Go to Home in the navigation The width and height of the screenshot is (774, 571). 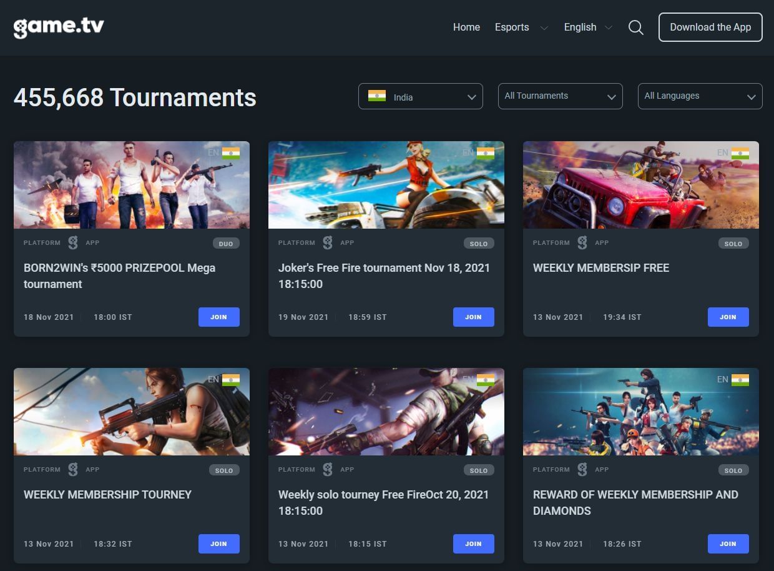(x=466, y=27)
